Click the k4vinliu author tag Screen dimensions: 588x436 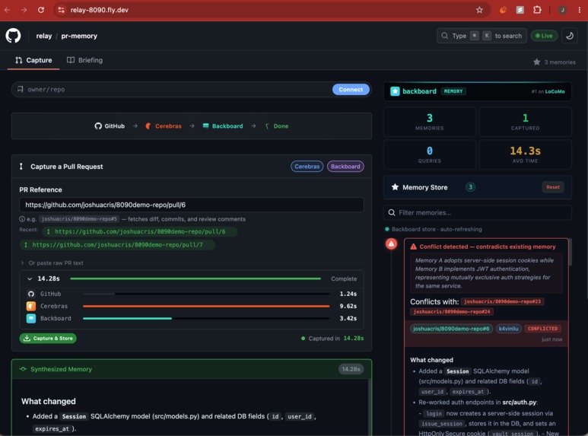(x=508, y=329)
